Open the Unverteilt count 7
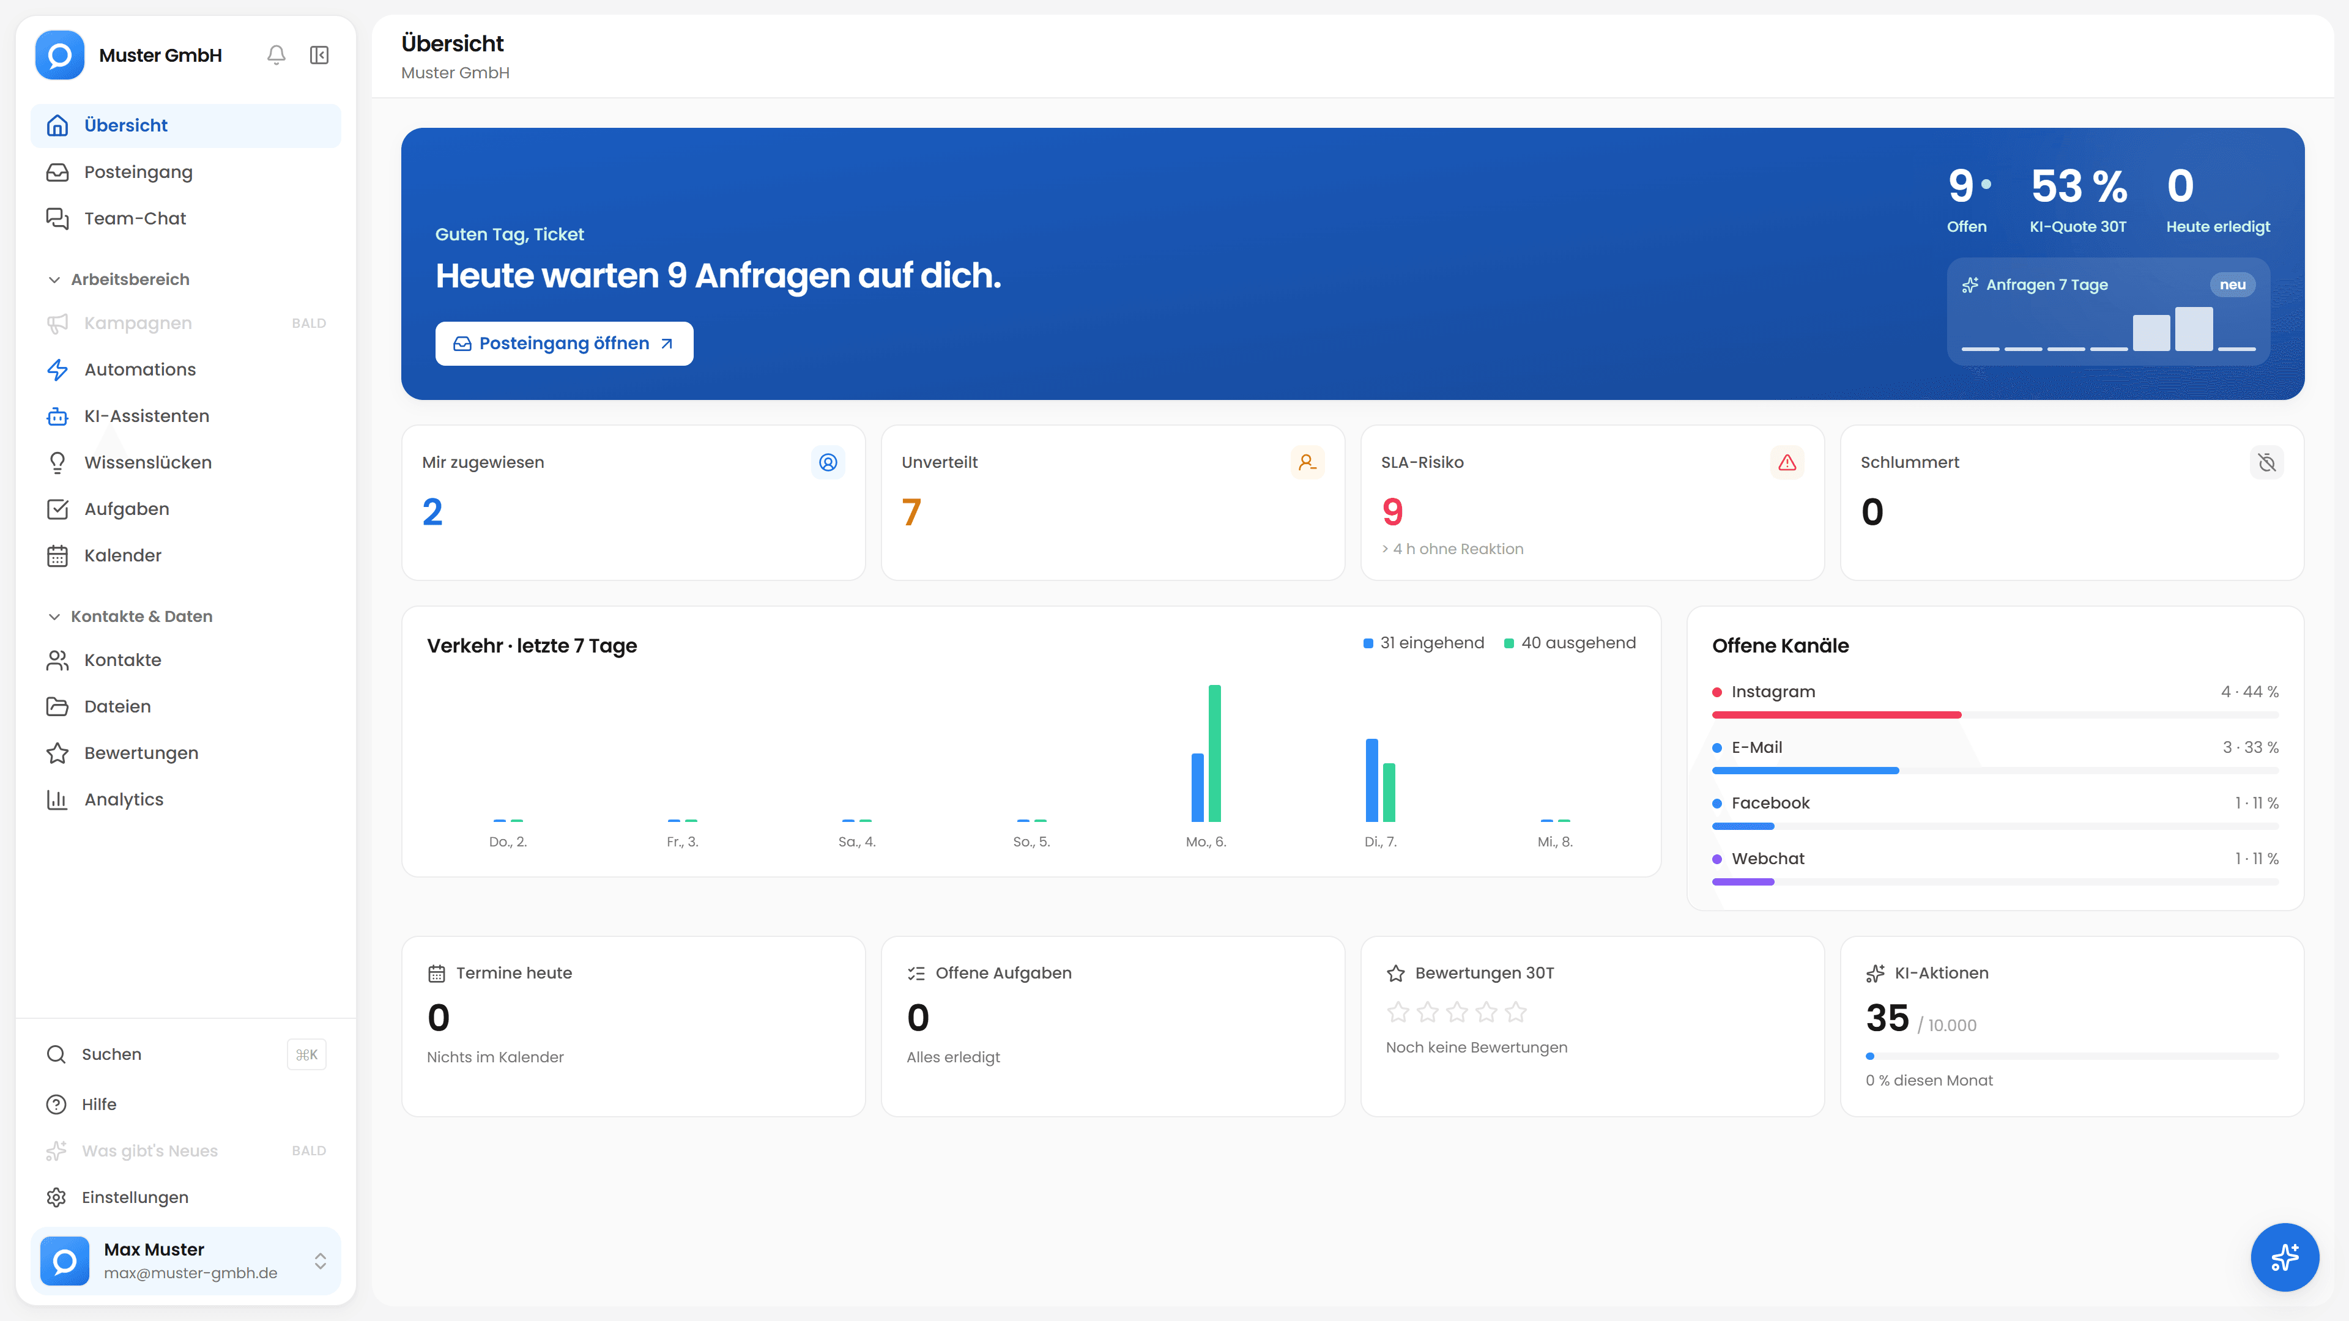The width and height of the screenshot is (2349, 1321). tap(912, 511)
